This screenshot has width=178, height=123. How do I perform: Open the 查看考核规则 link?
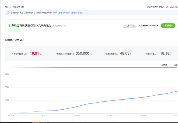[64, 13]
